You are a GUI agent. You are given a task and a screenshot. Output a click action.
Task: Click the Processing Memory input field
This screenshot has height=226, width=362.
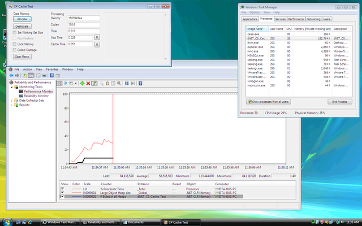[x=84, y=18]
